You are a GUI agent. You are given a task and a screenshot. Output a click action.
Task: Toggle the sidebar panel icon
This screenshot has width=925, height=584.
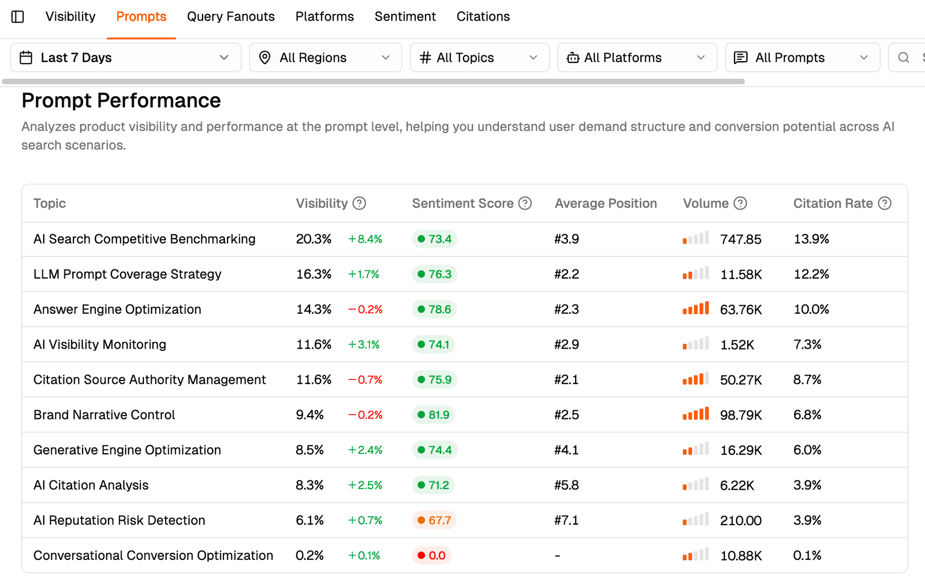point(18,17)
